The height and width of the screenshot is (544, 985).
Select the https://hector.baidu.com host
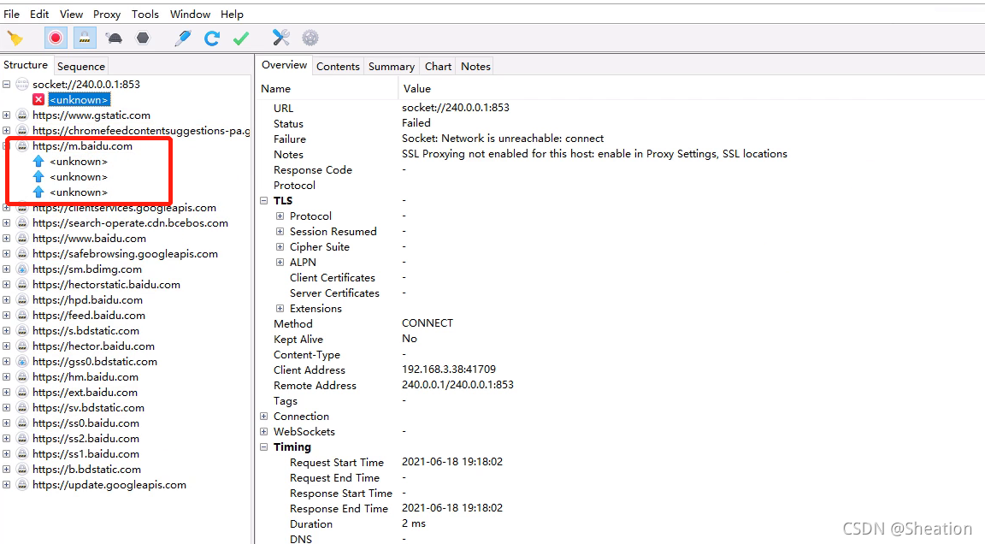point(93,346)
